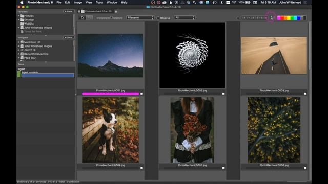Screen dimensions: 328x184
Task: Tag the PhotoMechanic0005.jpg checkbox
Action: point(223,168)
